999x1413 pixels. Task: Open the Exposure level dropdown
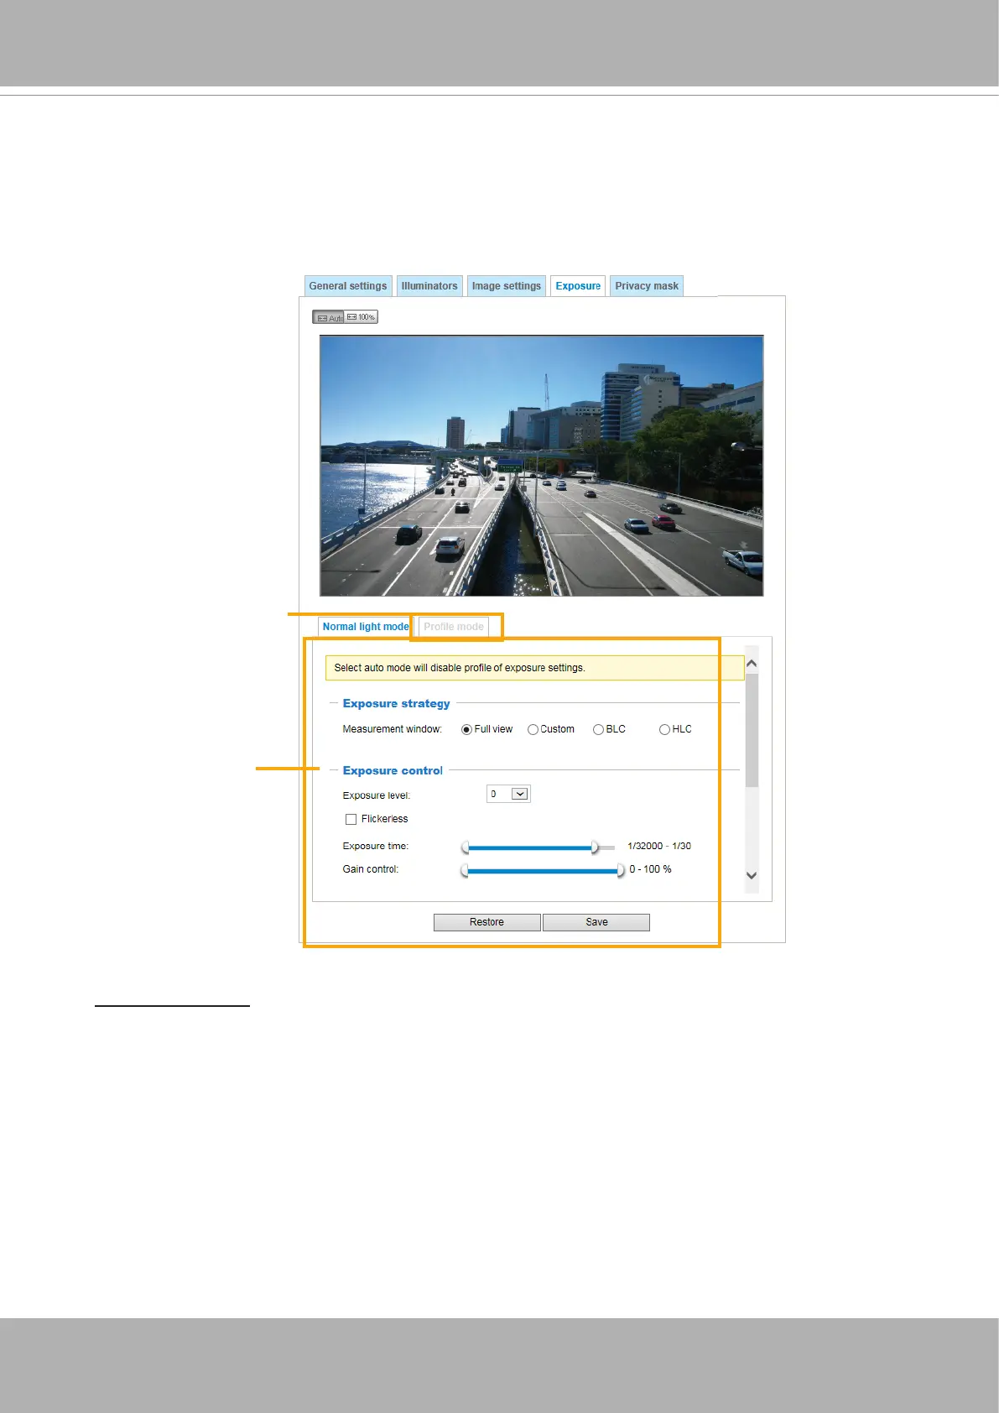pos(508,794)
